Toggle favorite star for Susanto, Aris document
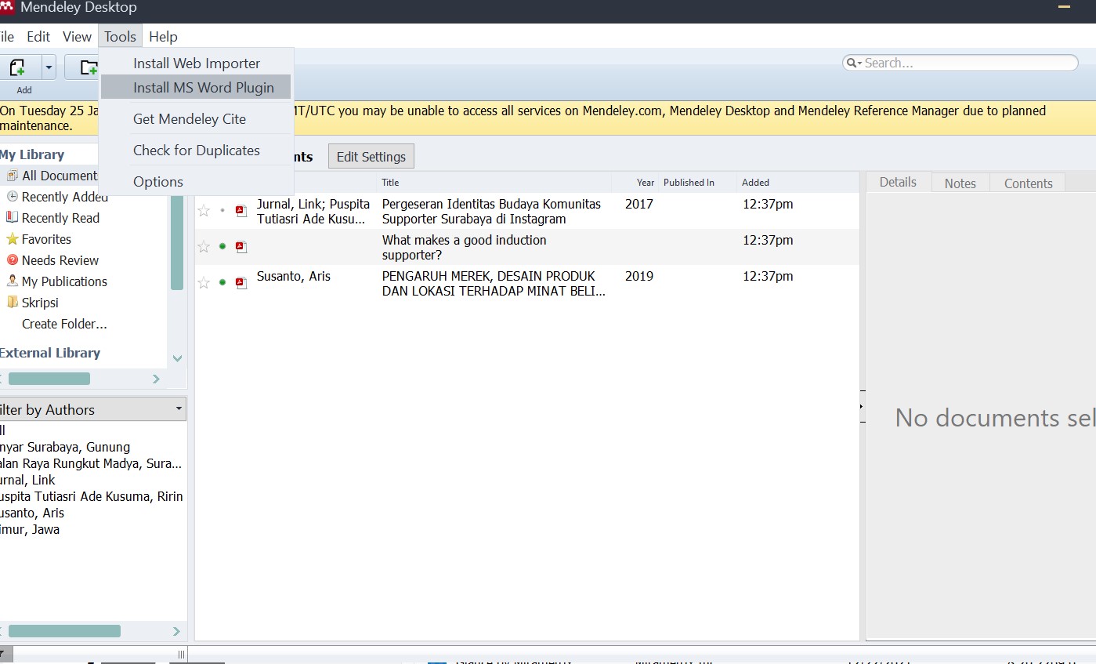Screen dimensions: 1096x664 [x=204, y=283]
